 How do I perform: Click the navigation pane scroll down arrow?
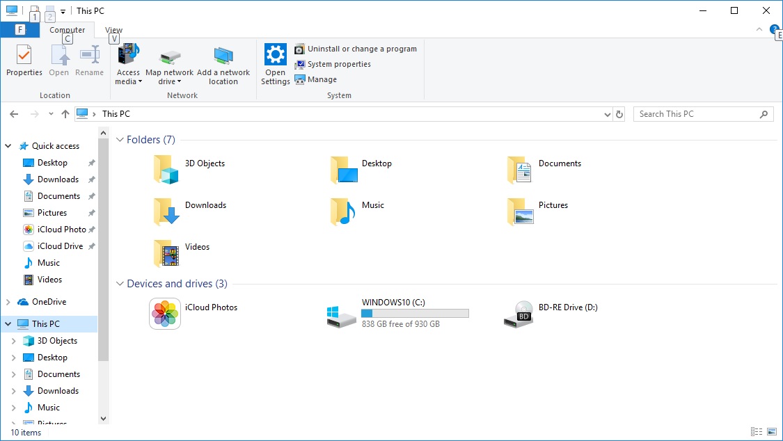[104, 419]
